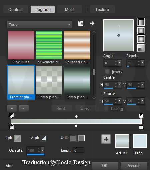Open the Tous category dropdown
This screenshot has height=170, width=150.
click(40, 25)
